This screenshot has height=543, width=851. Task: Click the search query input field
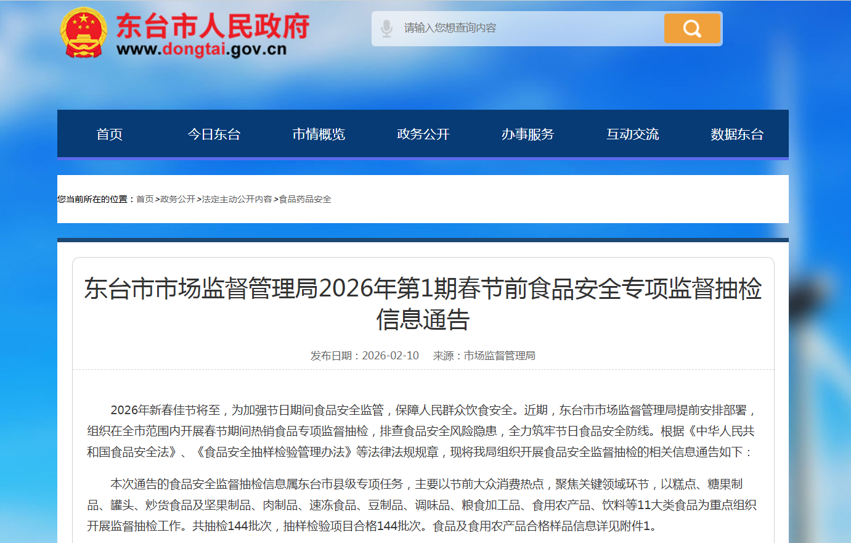pyautogui.click(x=530, y=28)
